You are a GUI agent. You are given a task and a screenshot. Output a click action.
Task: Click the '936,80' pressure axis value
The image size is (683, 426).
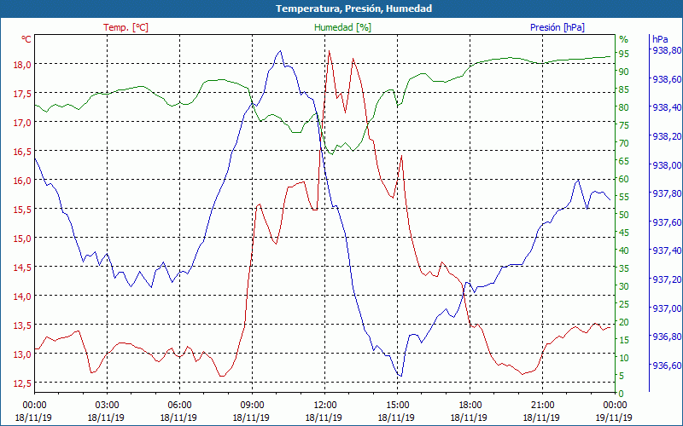666,337
